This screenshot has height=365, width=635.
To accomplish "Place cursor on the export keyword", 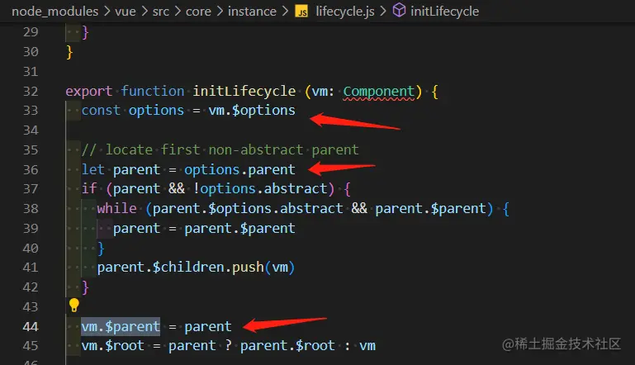I will [x=89, y=91].
